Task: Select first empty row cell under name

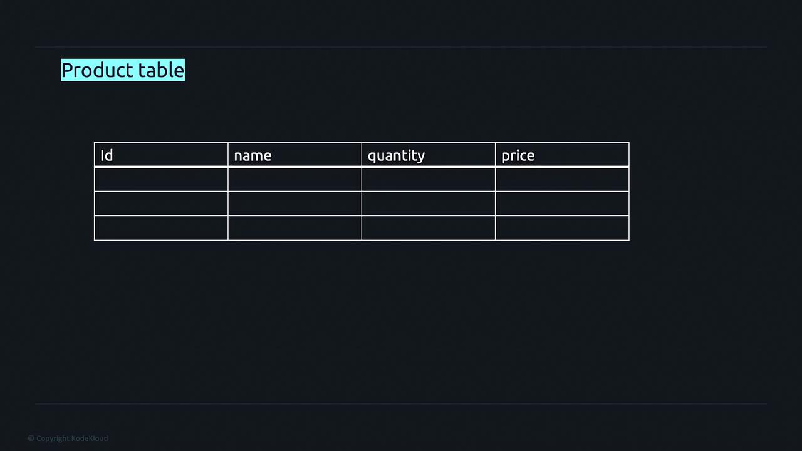Action: click(294, 180)
